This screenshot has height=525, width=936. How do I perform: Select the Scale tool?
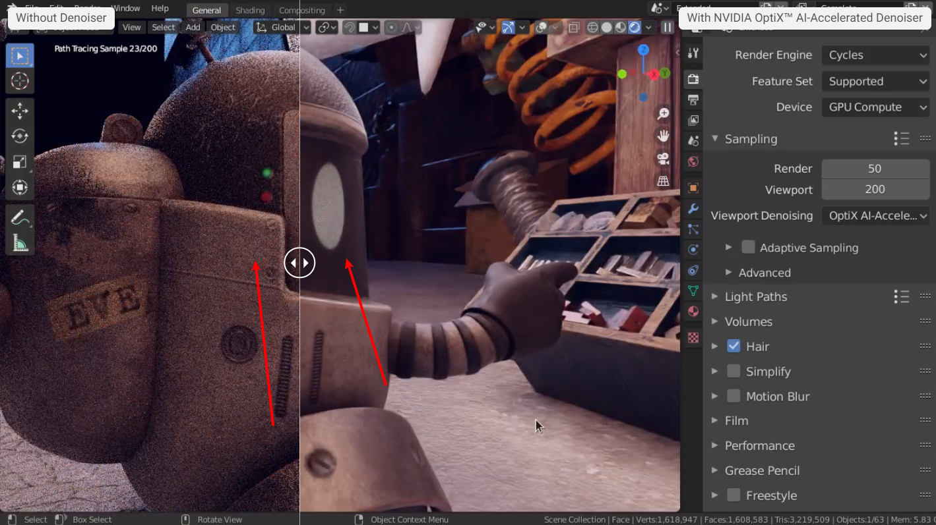pos(20,162)
